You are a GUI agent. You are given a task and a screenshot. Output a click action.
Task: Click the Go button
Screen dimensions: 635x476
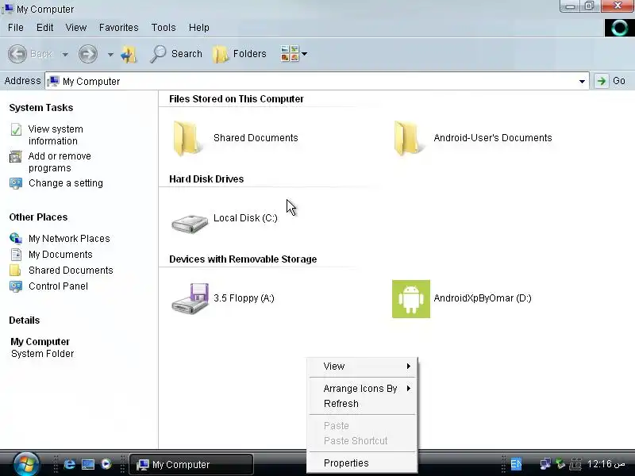[x=610, y=81]
